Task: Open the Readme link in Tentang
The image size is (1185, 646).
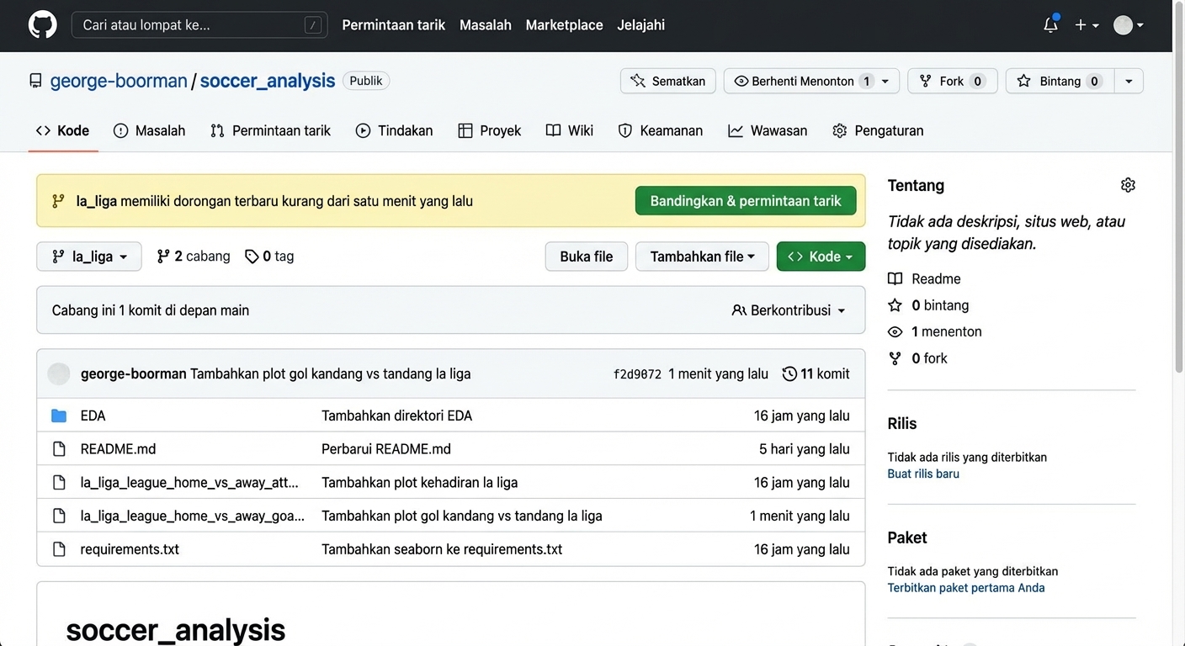Action: coord(925,278)
